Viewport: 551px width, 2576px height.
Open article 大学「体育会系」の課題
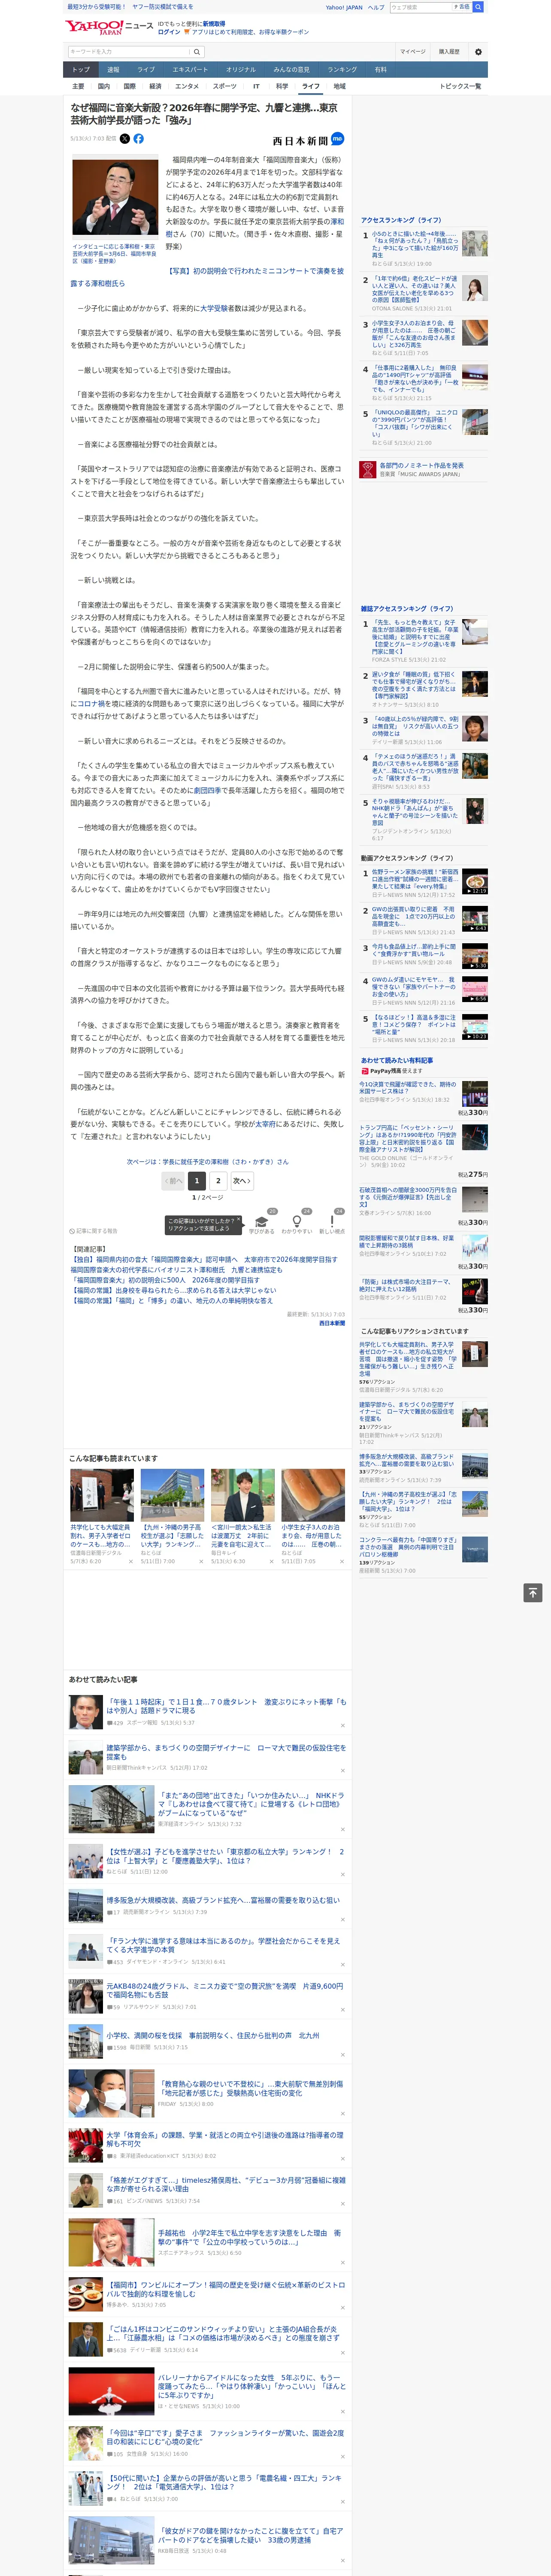pos(224,2138)
